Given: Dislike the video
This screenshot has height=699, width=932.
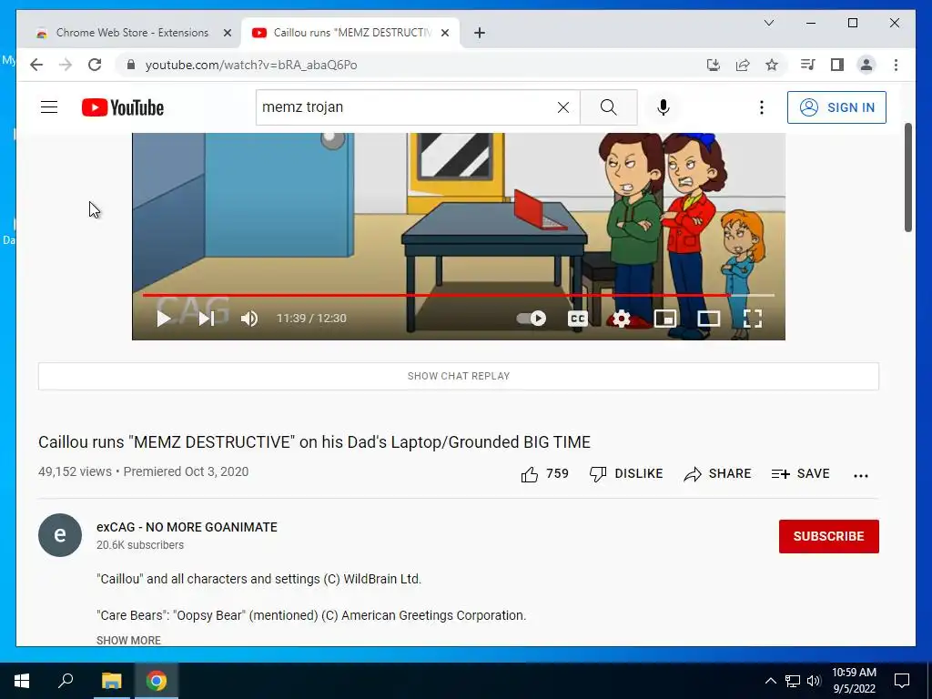Looking at the screenshot, I should point(626,473).
